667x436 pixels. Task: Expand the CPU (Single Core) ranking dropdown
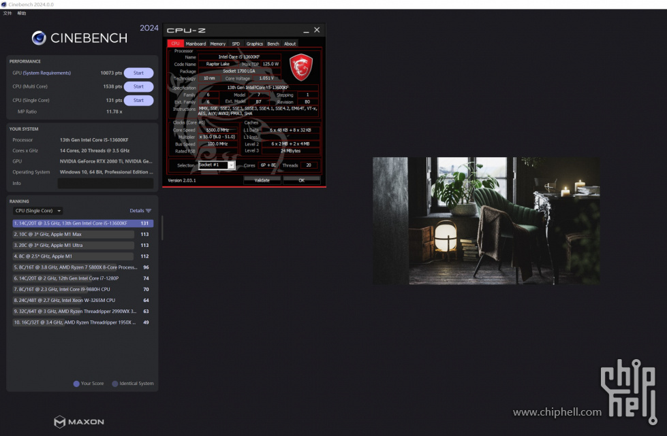[x=38, y=211]
